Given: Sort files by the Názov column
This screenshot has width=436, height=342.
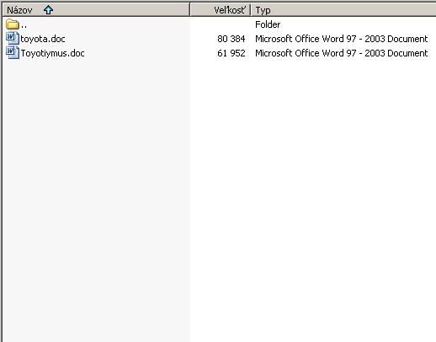Looking at the screenshot, I should (x=19, y=10).
